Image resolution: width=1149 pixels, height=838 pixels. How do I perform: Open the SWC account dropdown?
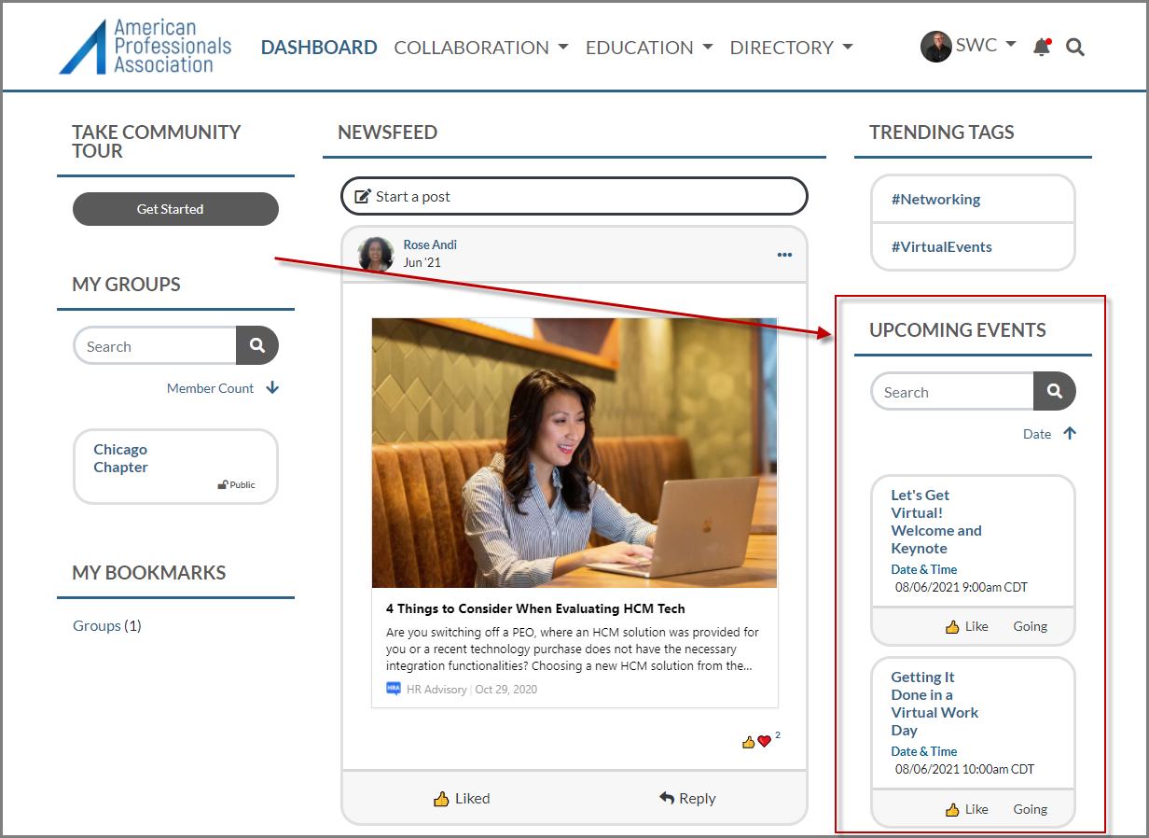(x=986, y=45)
